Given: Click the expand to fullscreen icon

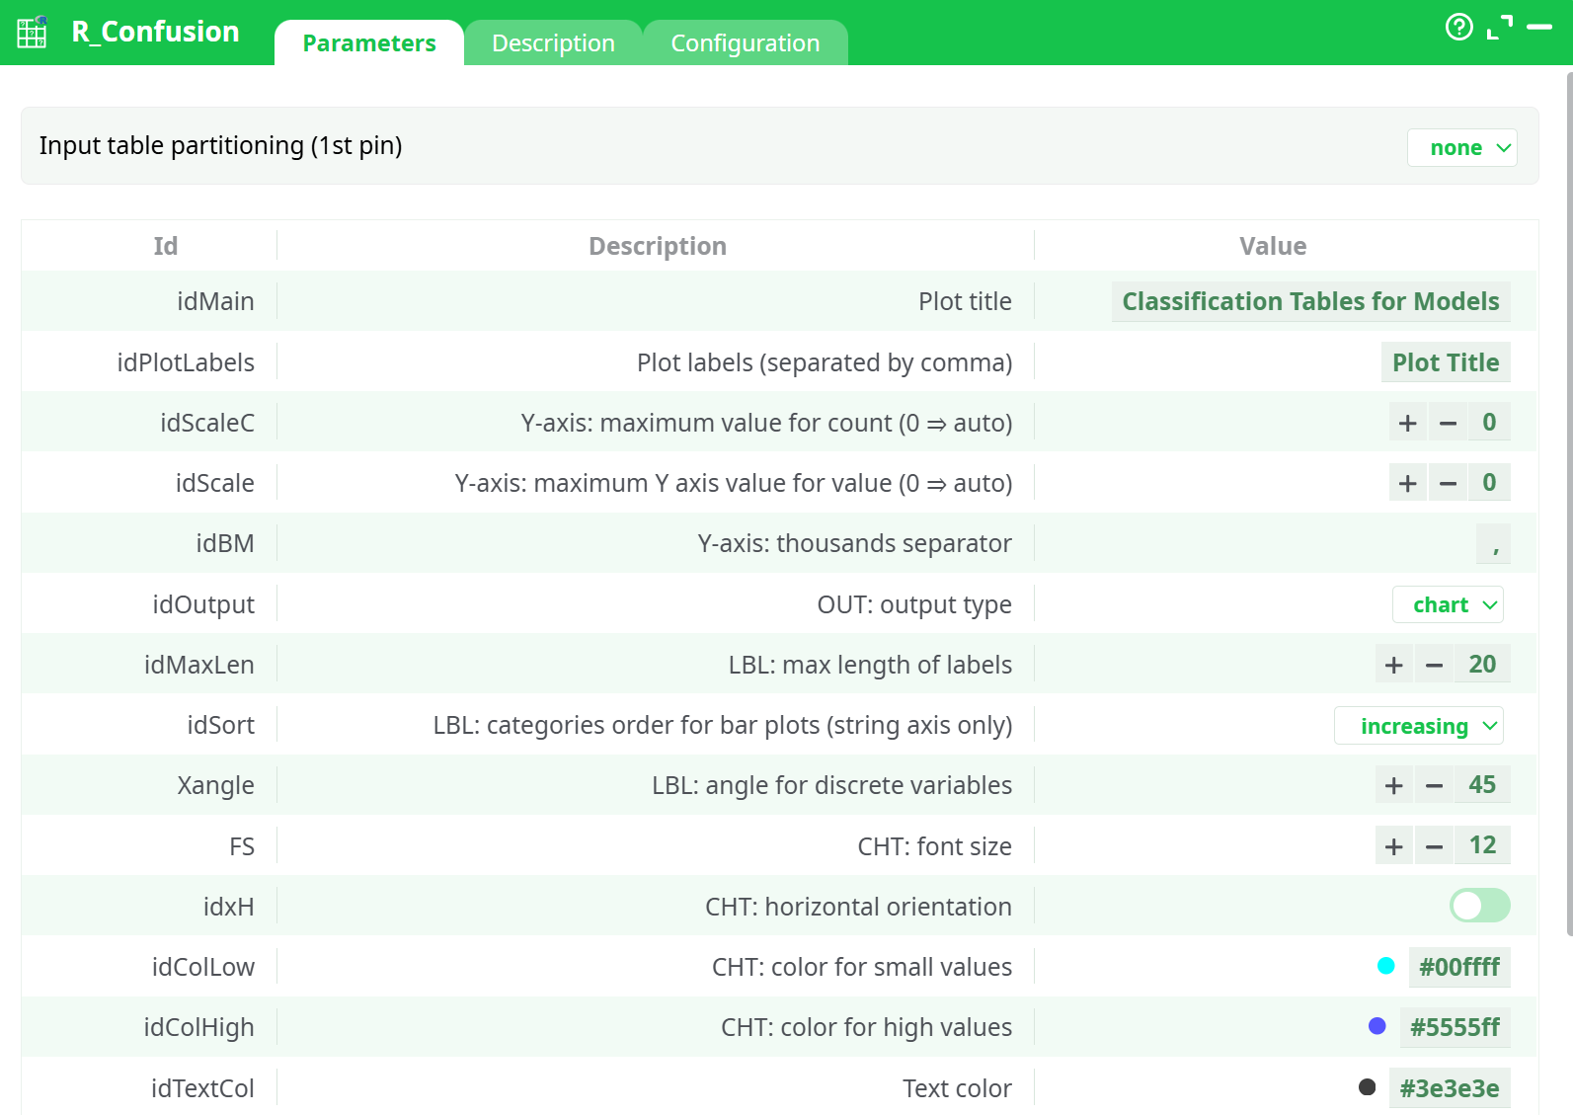Looking at the screenshot, I should point(1499,28).
